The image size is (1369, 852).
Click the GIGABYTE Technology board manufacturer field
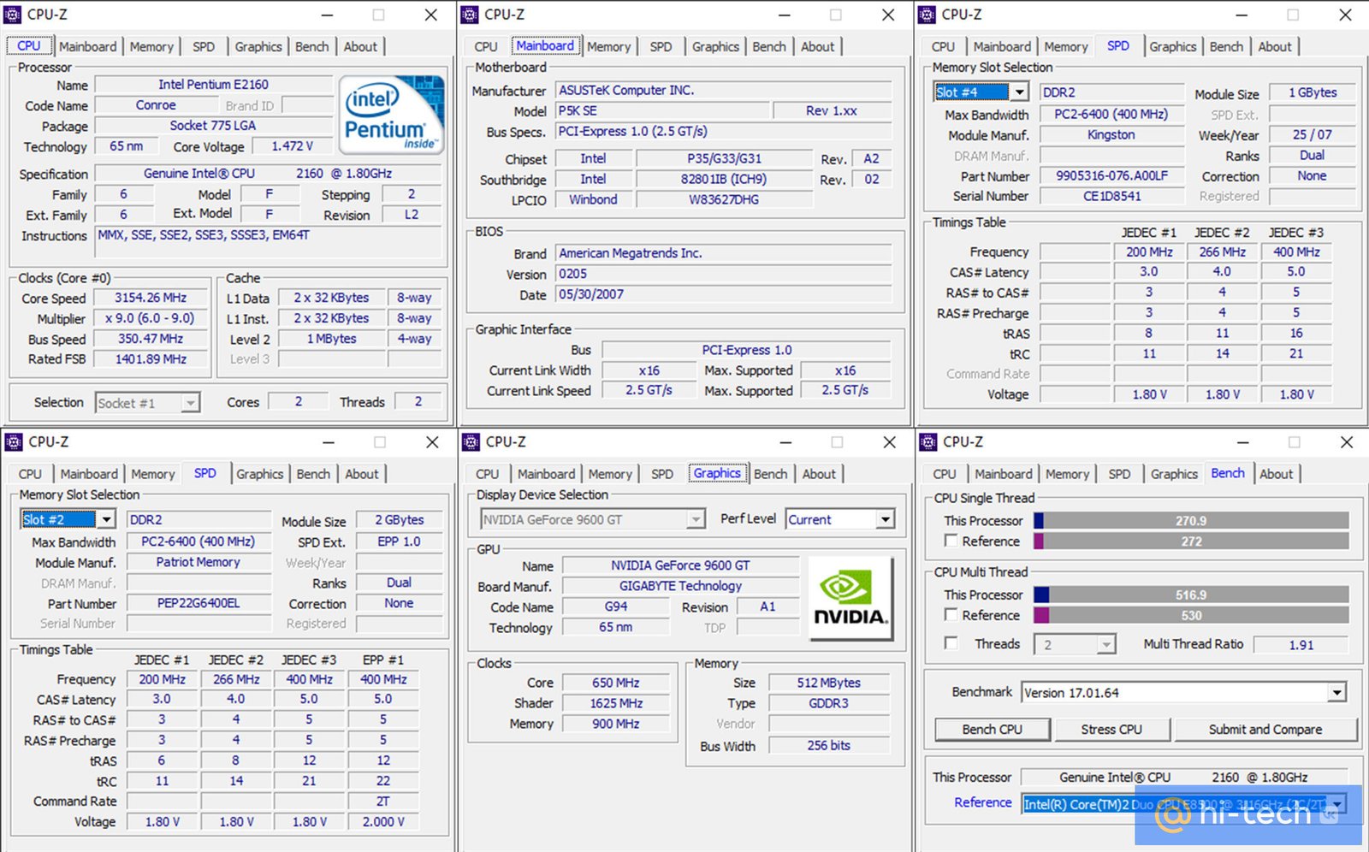681,586
